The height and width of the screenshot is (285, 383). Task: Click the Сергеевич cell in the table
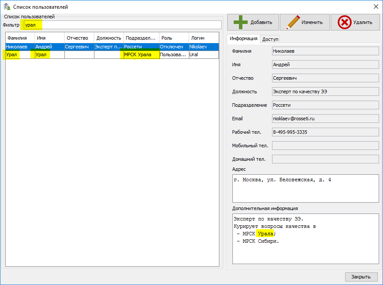79,47
